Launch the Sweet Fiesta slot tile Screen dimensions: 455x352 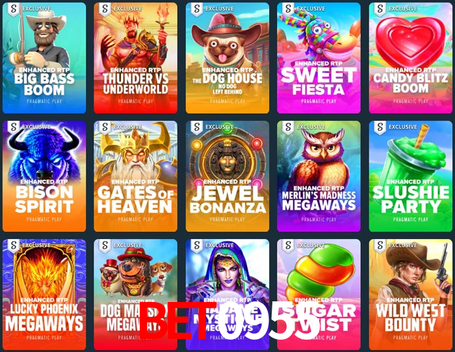click(318, 58)
